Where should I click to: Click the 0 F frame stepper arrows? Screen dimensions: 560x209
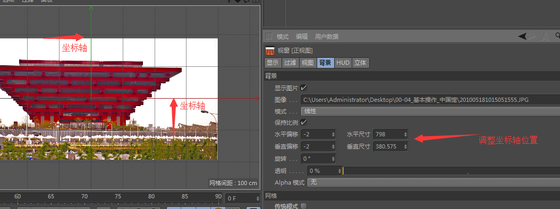pos(258,198)
